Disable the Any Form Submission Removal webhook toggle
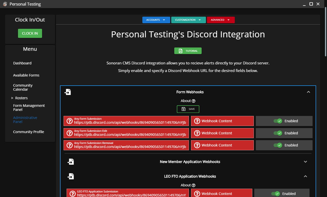The image size is (327, 197). click(278, 145)
